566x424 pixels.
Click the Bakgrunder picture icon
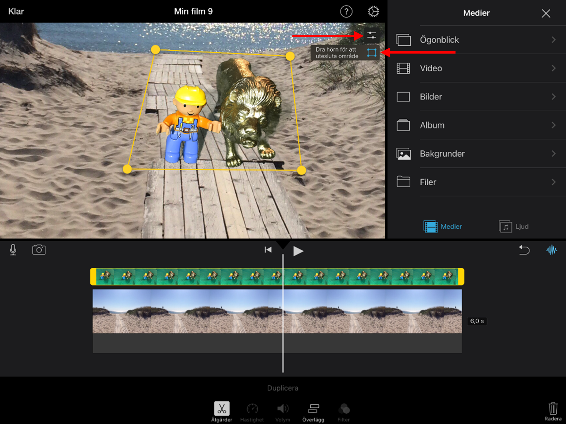coord(403,154)
